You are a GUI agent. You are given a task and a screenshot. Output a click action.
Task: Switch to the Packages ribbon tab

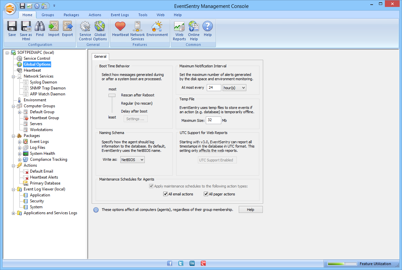[72, 15]
